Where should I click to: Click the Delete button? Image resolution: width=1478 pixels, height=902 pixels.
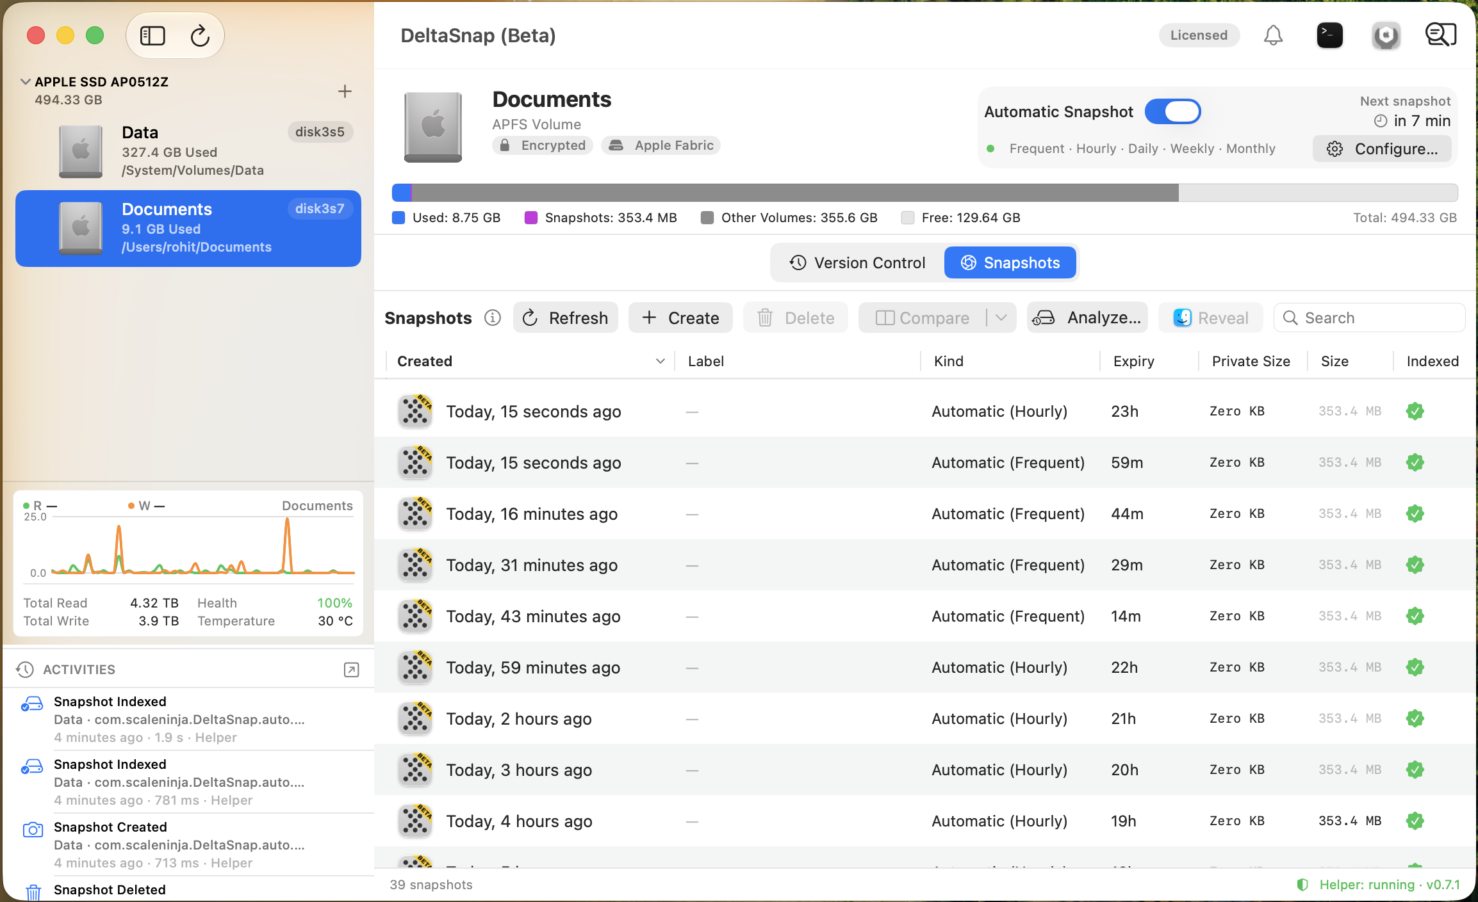[796, 318]
